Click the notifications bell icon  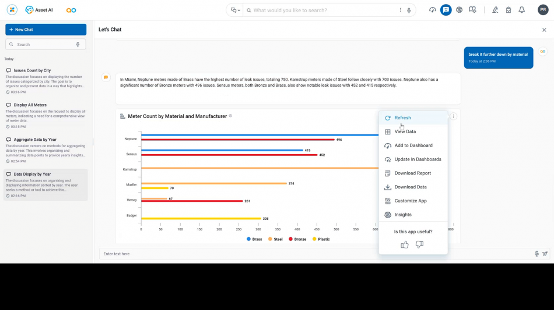click(521, 10)
